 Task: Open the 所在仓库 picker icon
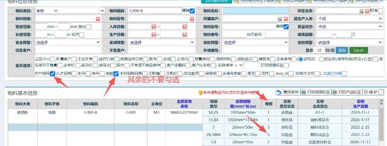click(x=361, y=11)
